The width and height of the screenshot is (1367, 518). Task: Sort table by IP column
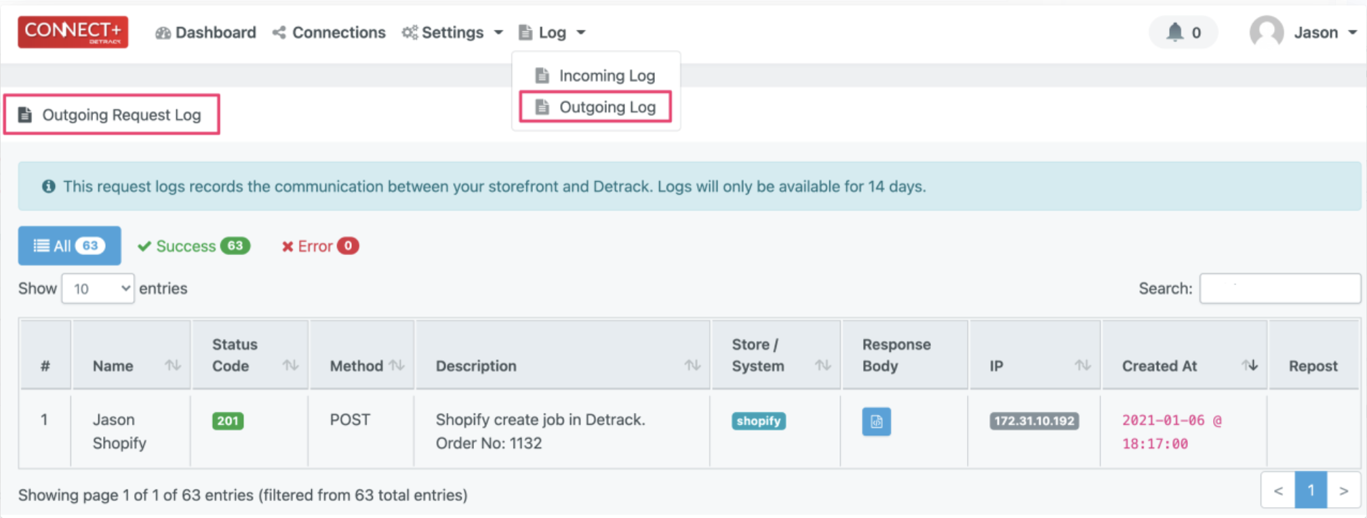coord(1035,355)
